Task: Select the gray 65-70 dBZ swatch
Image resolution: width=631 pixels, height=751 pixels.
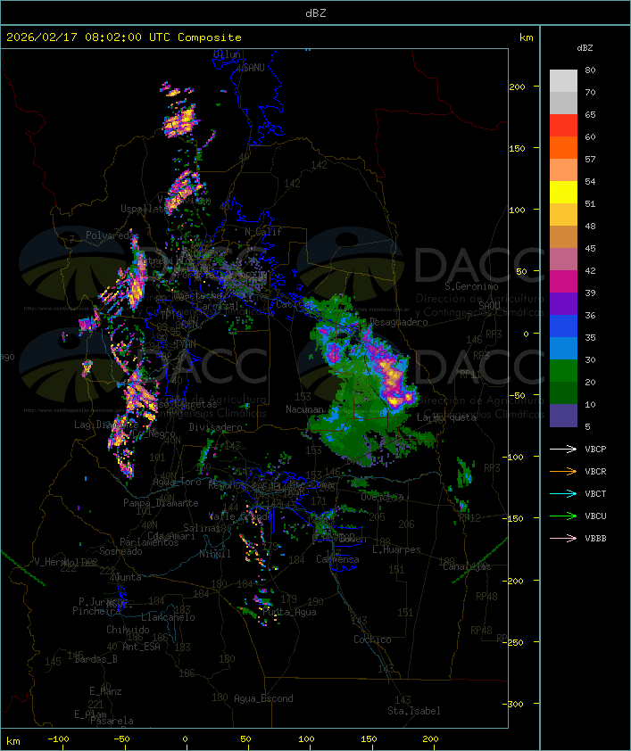Action: pyautogui.click(x=563, y=103)
